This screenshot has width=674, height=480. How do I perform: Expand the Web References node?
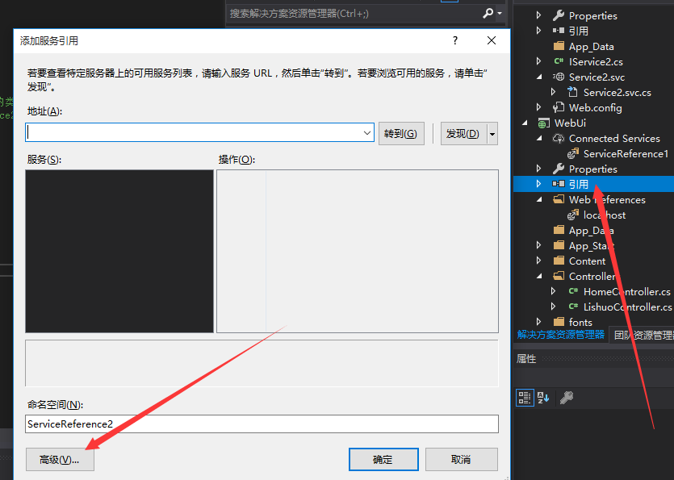tap(540, 199)
